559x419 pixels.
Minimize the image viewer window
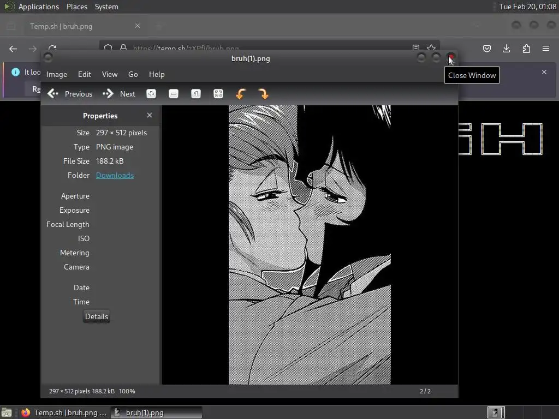click(x=421, y=57)
